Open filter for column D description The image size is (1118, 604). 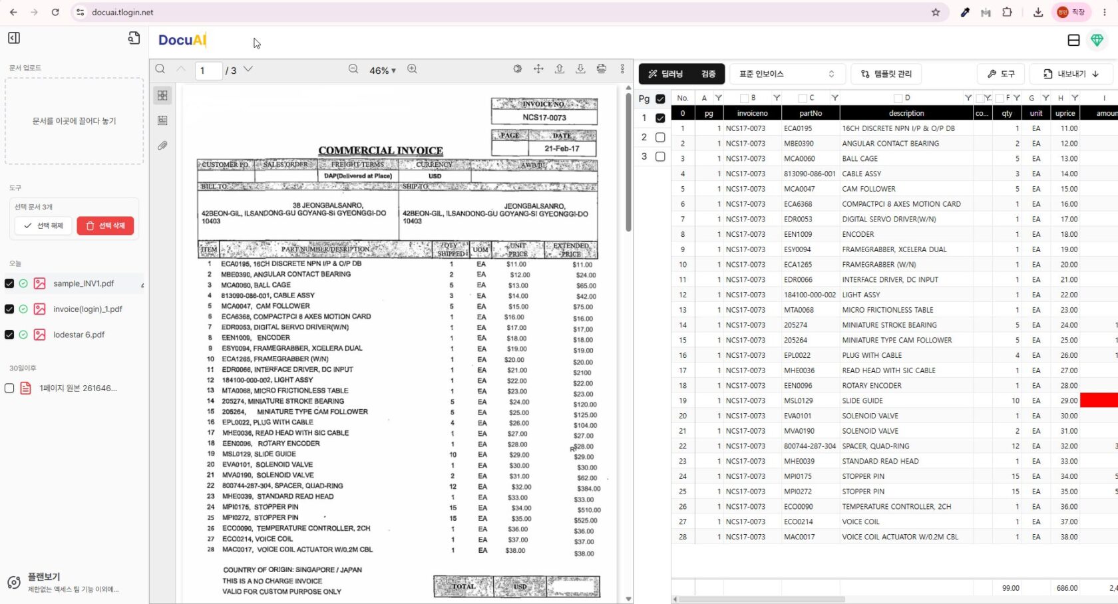pos(968,98)
